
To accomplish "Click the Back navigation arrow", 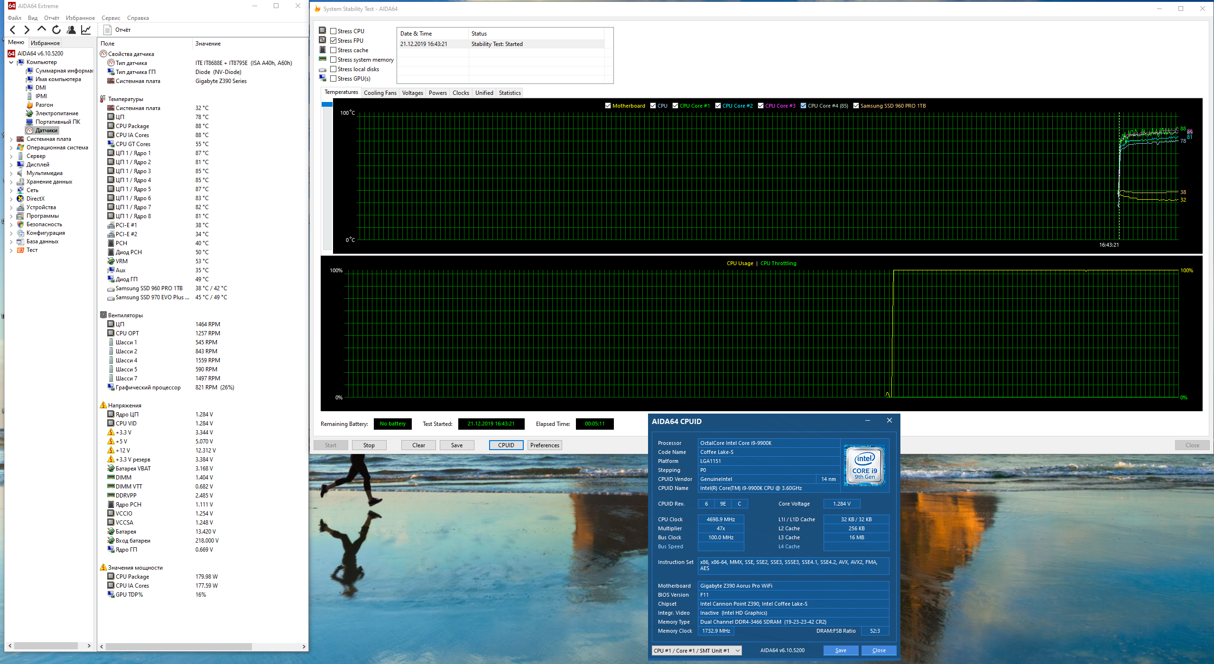I will 13,30.
